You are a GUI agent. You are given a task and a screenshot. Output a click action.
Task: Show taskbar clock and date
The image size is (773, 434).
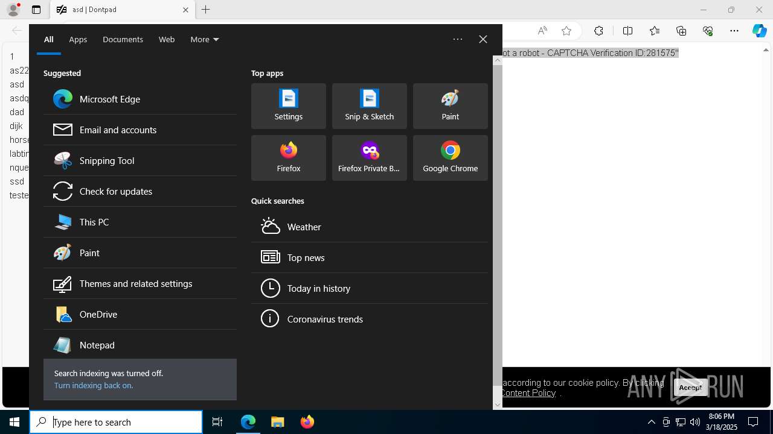722,422
